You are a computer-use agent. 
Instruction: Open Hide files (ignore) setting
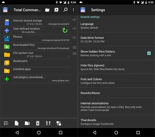click(116, 67)
